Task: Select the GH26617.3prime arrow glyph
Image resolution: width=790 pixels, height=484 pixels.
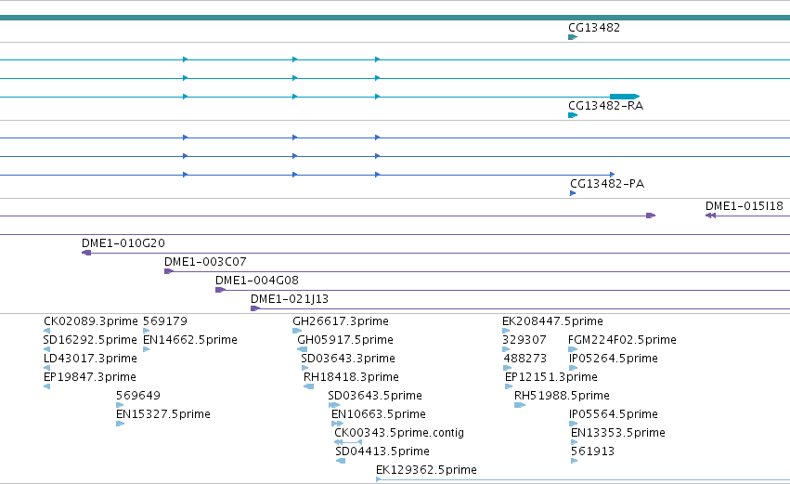Action: point(297,331)
